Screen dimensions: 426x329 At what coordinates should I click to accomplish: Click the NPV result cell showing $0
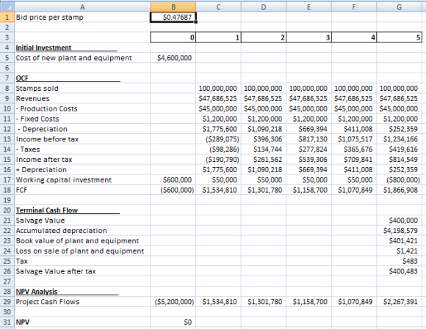tap(173, 322)
